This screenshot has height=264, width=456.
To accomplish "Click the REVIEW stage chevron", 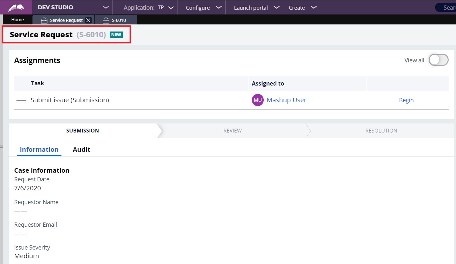I will click(x=233, y=131).
